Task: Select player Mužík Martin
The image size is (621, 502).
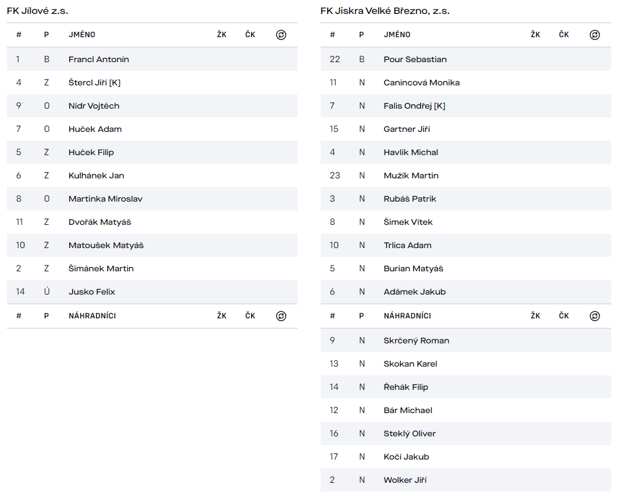Action: 411,175
